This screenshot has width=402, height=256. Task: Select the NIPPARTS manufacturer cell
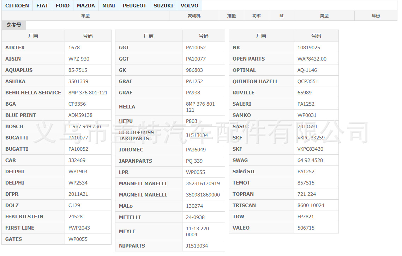149,246
